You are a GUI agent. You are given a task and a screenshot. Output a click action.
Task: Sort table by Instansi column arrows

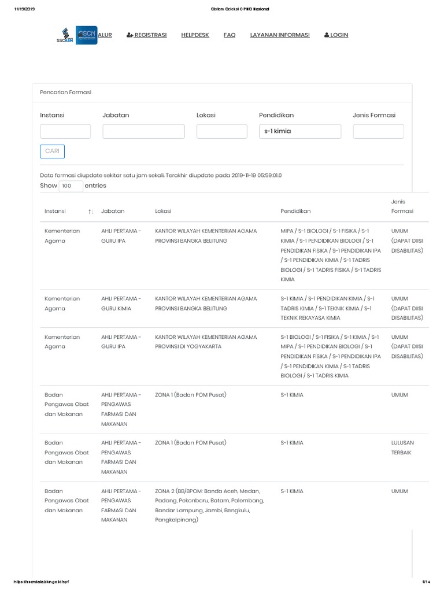pyautogui.click(x=91, y=212)
